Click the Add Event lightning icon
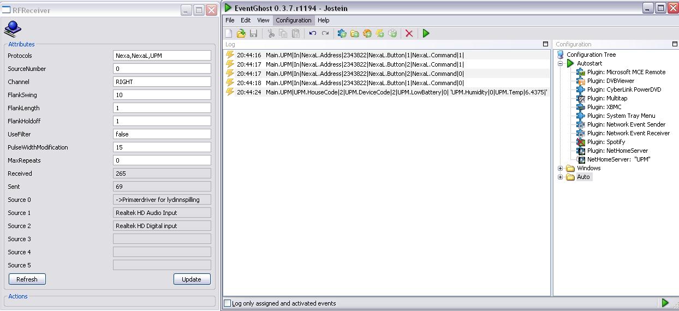The width and height of the screenshot is (679, 311). point(380,33)
